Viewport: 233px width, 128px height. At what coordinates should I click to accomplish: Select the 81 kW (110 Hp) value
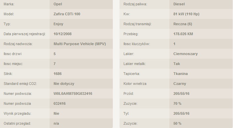click(x=186, y=14)
